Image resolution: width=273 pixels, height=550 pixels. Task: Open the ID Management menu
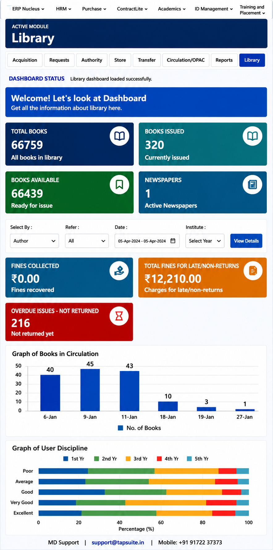(214, 9)
